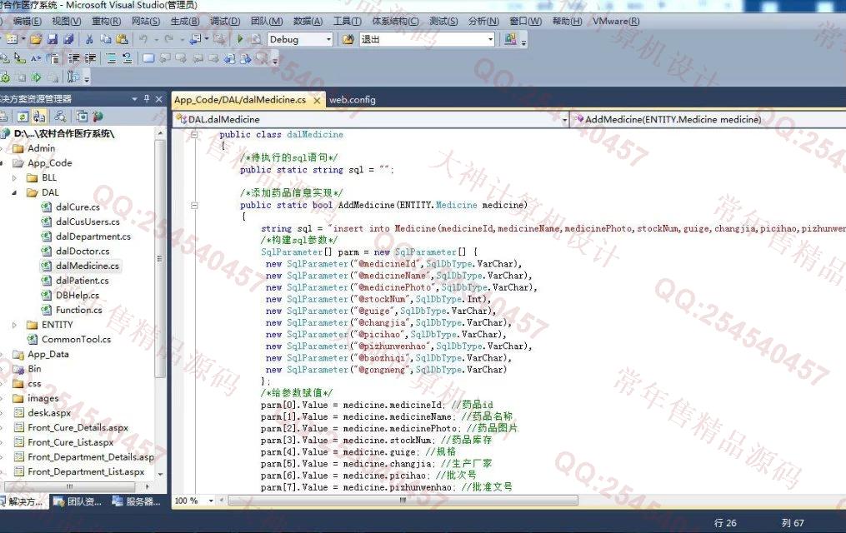The width and height of the screenshot is (846, 533).
Task: Click the Open File toolbar icon
Action: tap(36, 39)
